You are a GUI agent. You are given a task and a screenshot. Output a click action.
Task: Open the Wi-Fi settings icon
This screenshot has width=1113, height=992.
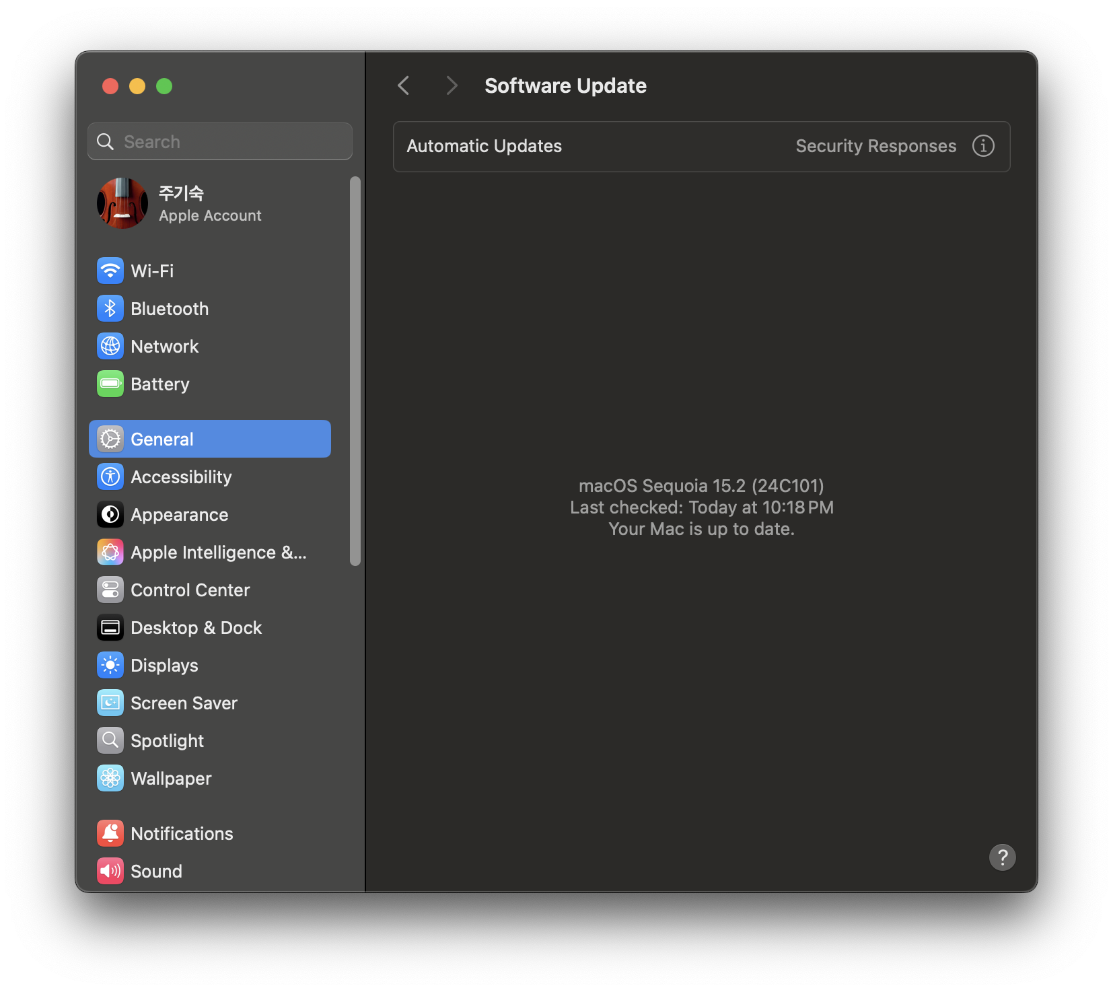point(110,271)
